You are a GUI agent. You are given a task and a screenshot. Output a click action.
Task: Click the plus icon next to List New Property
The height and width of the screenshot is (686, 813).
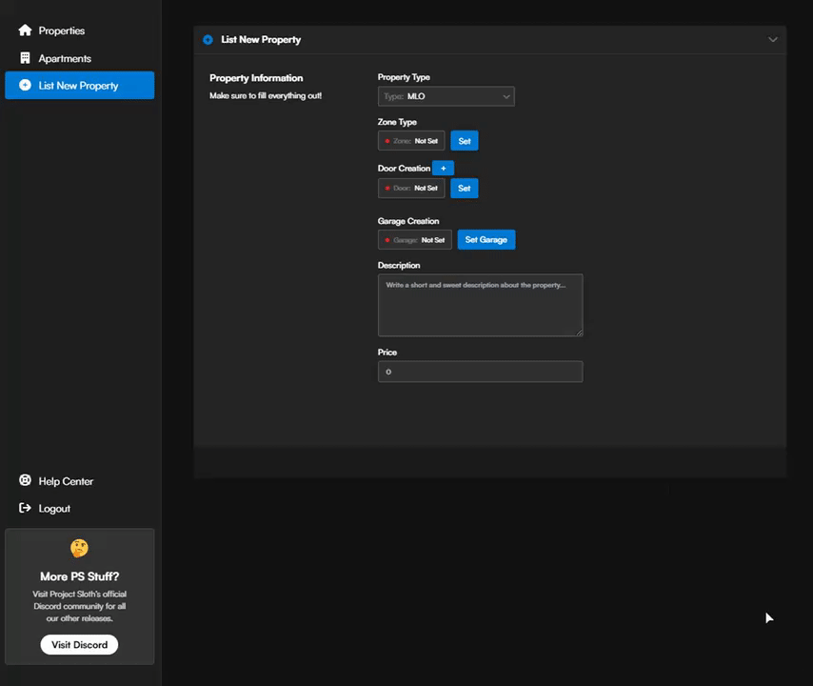click(25, 86)
